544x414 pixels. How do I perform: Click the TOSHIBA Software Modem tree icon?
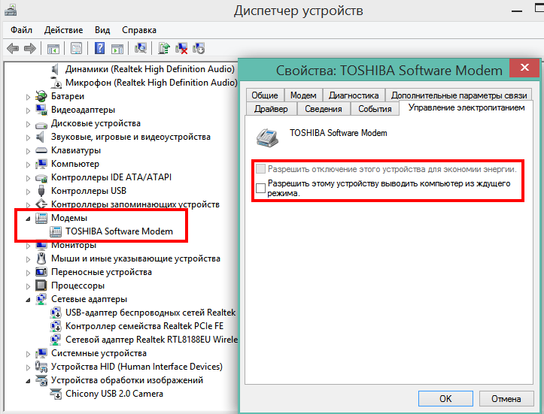[x=56, y=231]
